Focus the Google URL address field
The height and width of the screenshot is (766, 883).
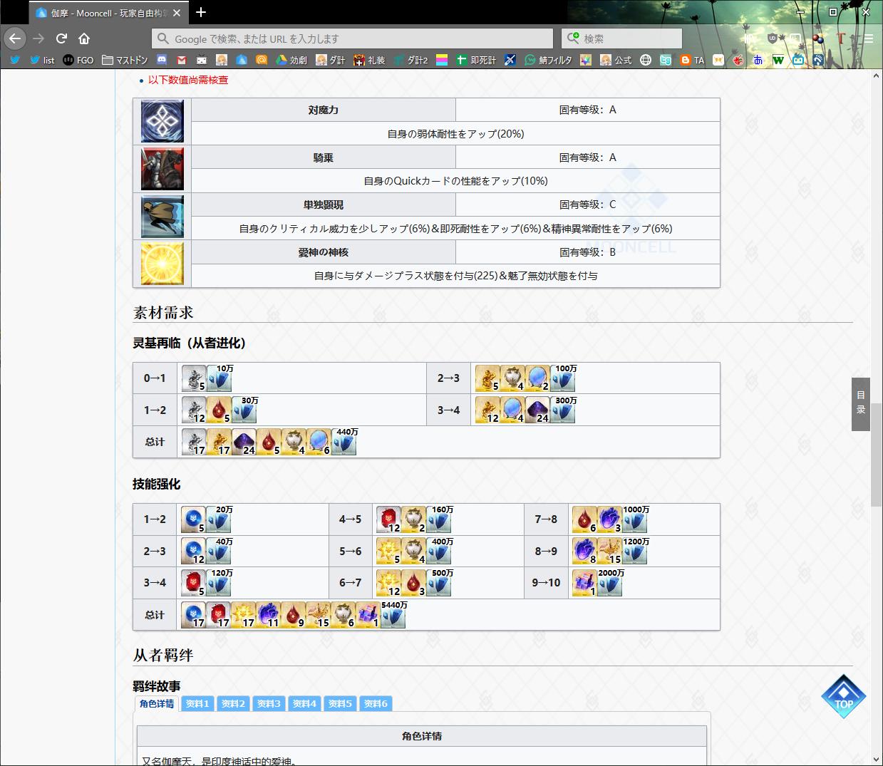click(352, 38)
